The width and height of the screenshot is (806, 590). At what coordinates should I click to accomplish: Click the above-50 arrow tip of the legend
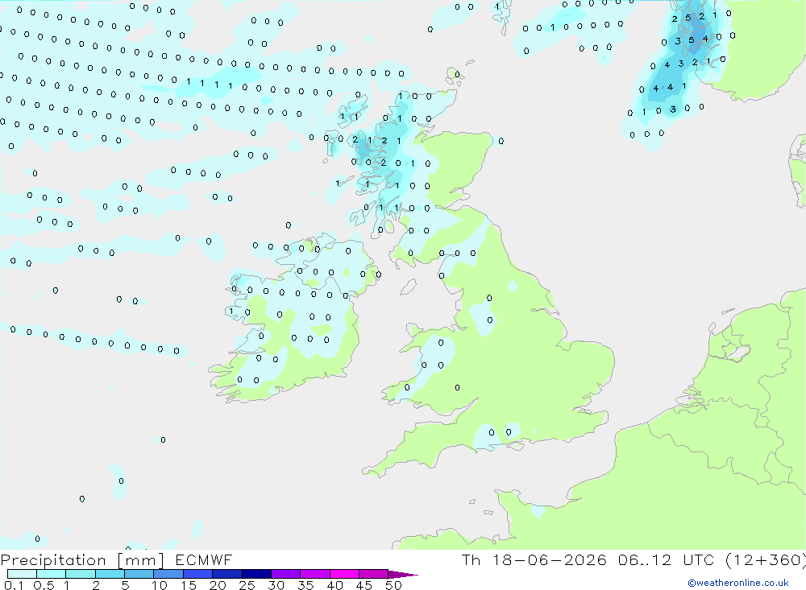point(403,575)
